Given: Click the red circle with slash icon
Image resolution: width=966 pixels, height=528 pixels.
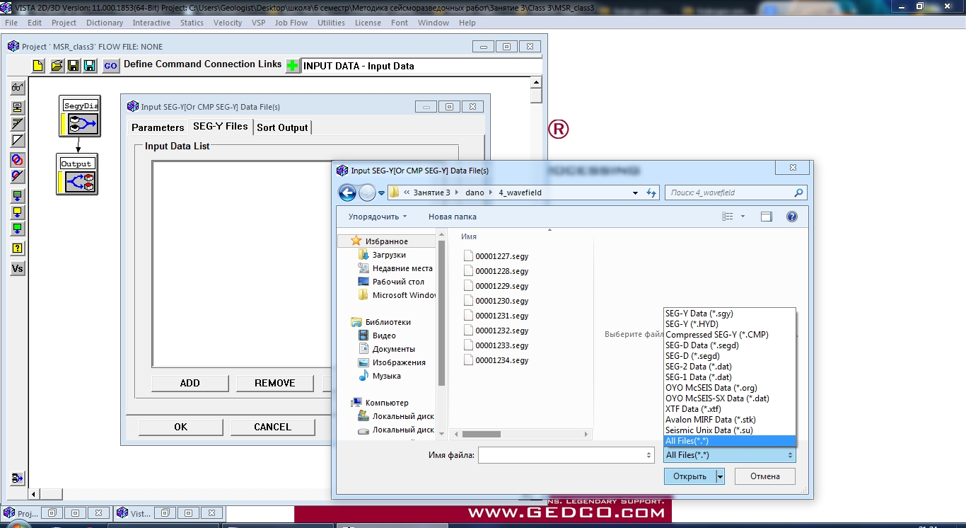Looking at the screenshot, I should [x=18, y=176].
